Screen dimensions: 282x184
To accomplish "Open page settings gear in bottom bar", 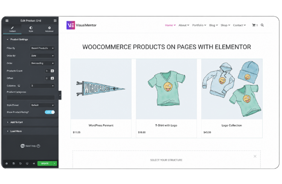I will tap(7, 164).
